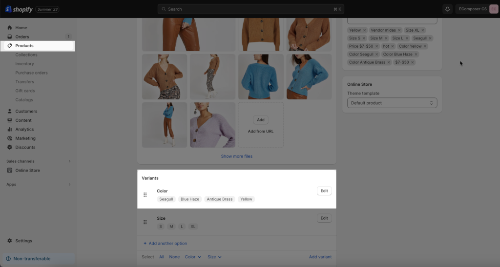
Task: Click the Products tag icon
Action: click(x=10, y=45)
